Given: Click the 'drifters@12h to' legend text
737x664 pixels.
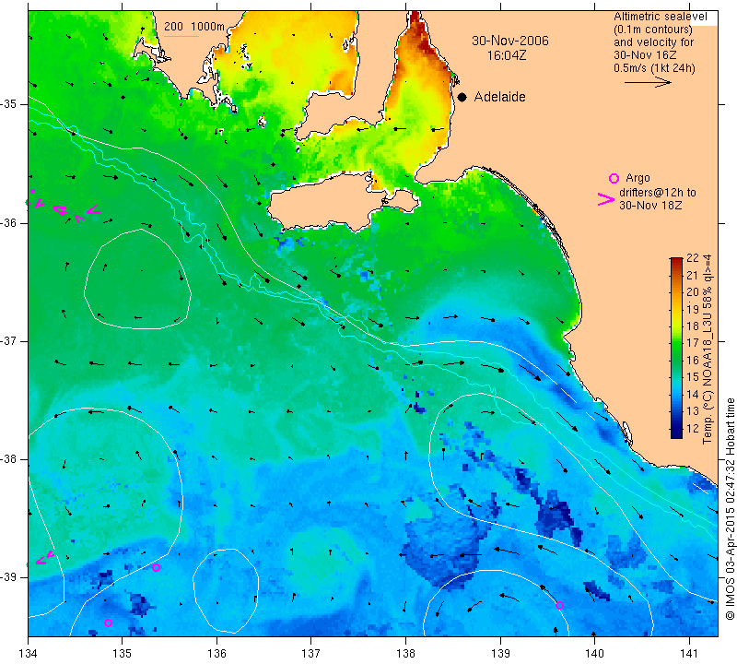Looking at the screenshot, I should click(x=657, y=193).
